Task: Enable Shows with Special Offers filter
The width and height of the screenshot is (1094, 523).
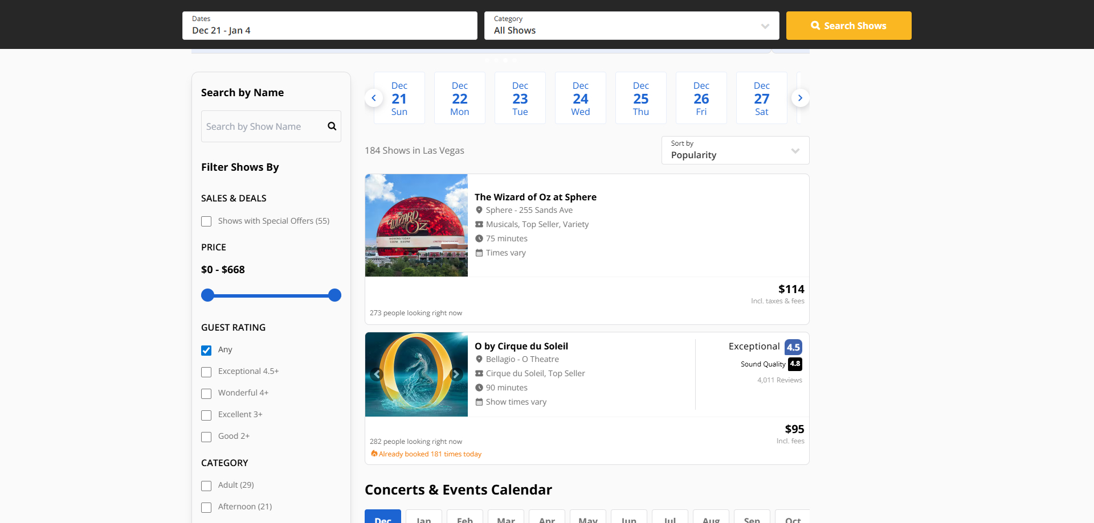Action: click(206, 221)
